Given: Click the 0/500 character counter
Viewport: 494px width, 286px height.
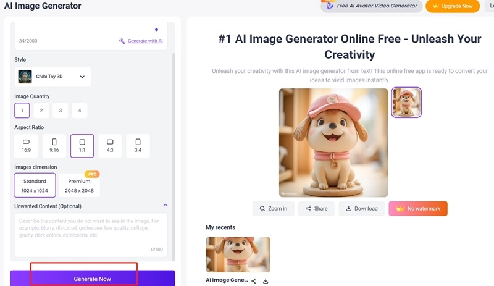Looking at the screenshot, I should [x=157, y=250].
